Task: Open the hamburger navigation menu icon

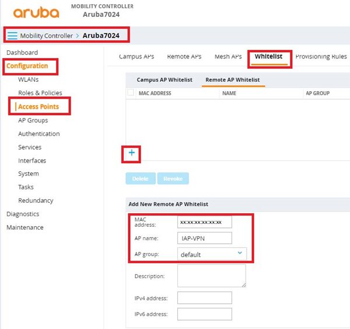Action: point(12,36)
